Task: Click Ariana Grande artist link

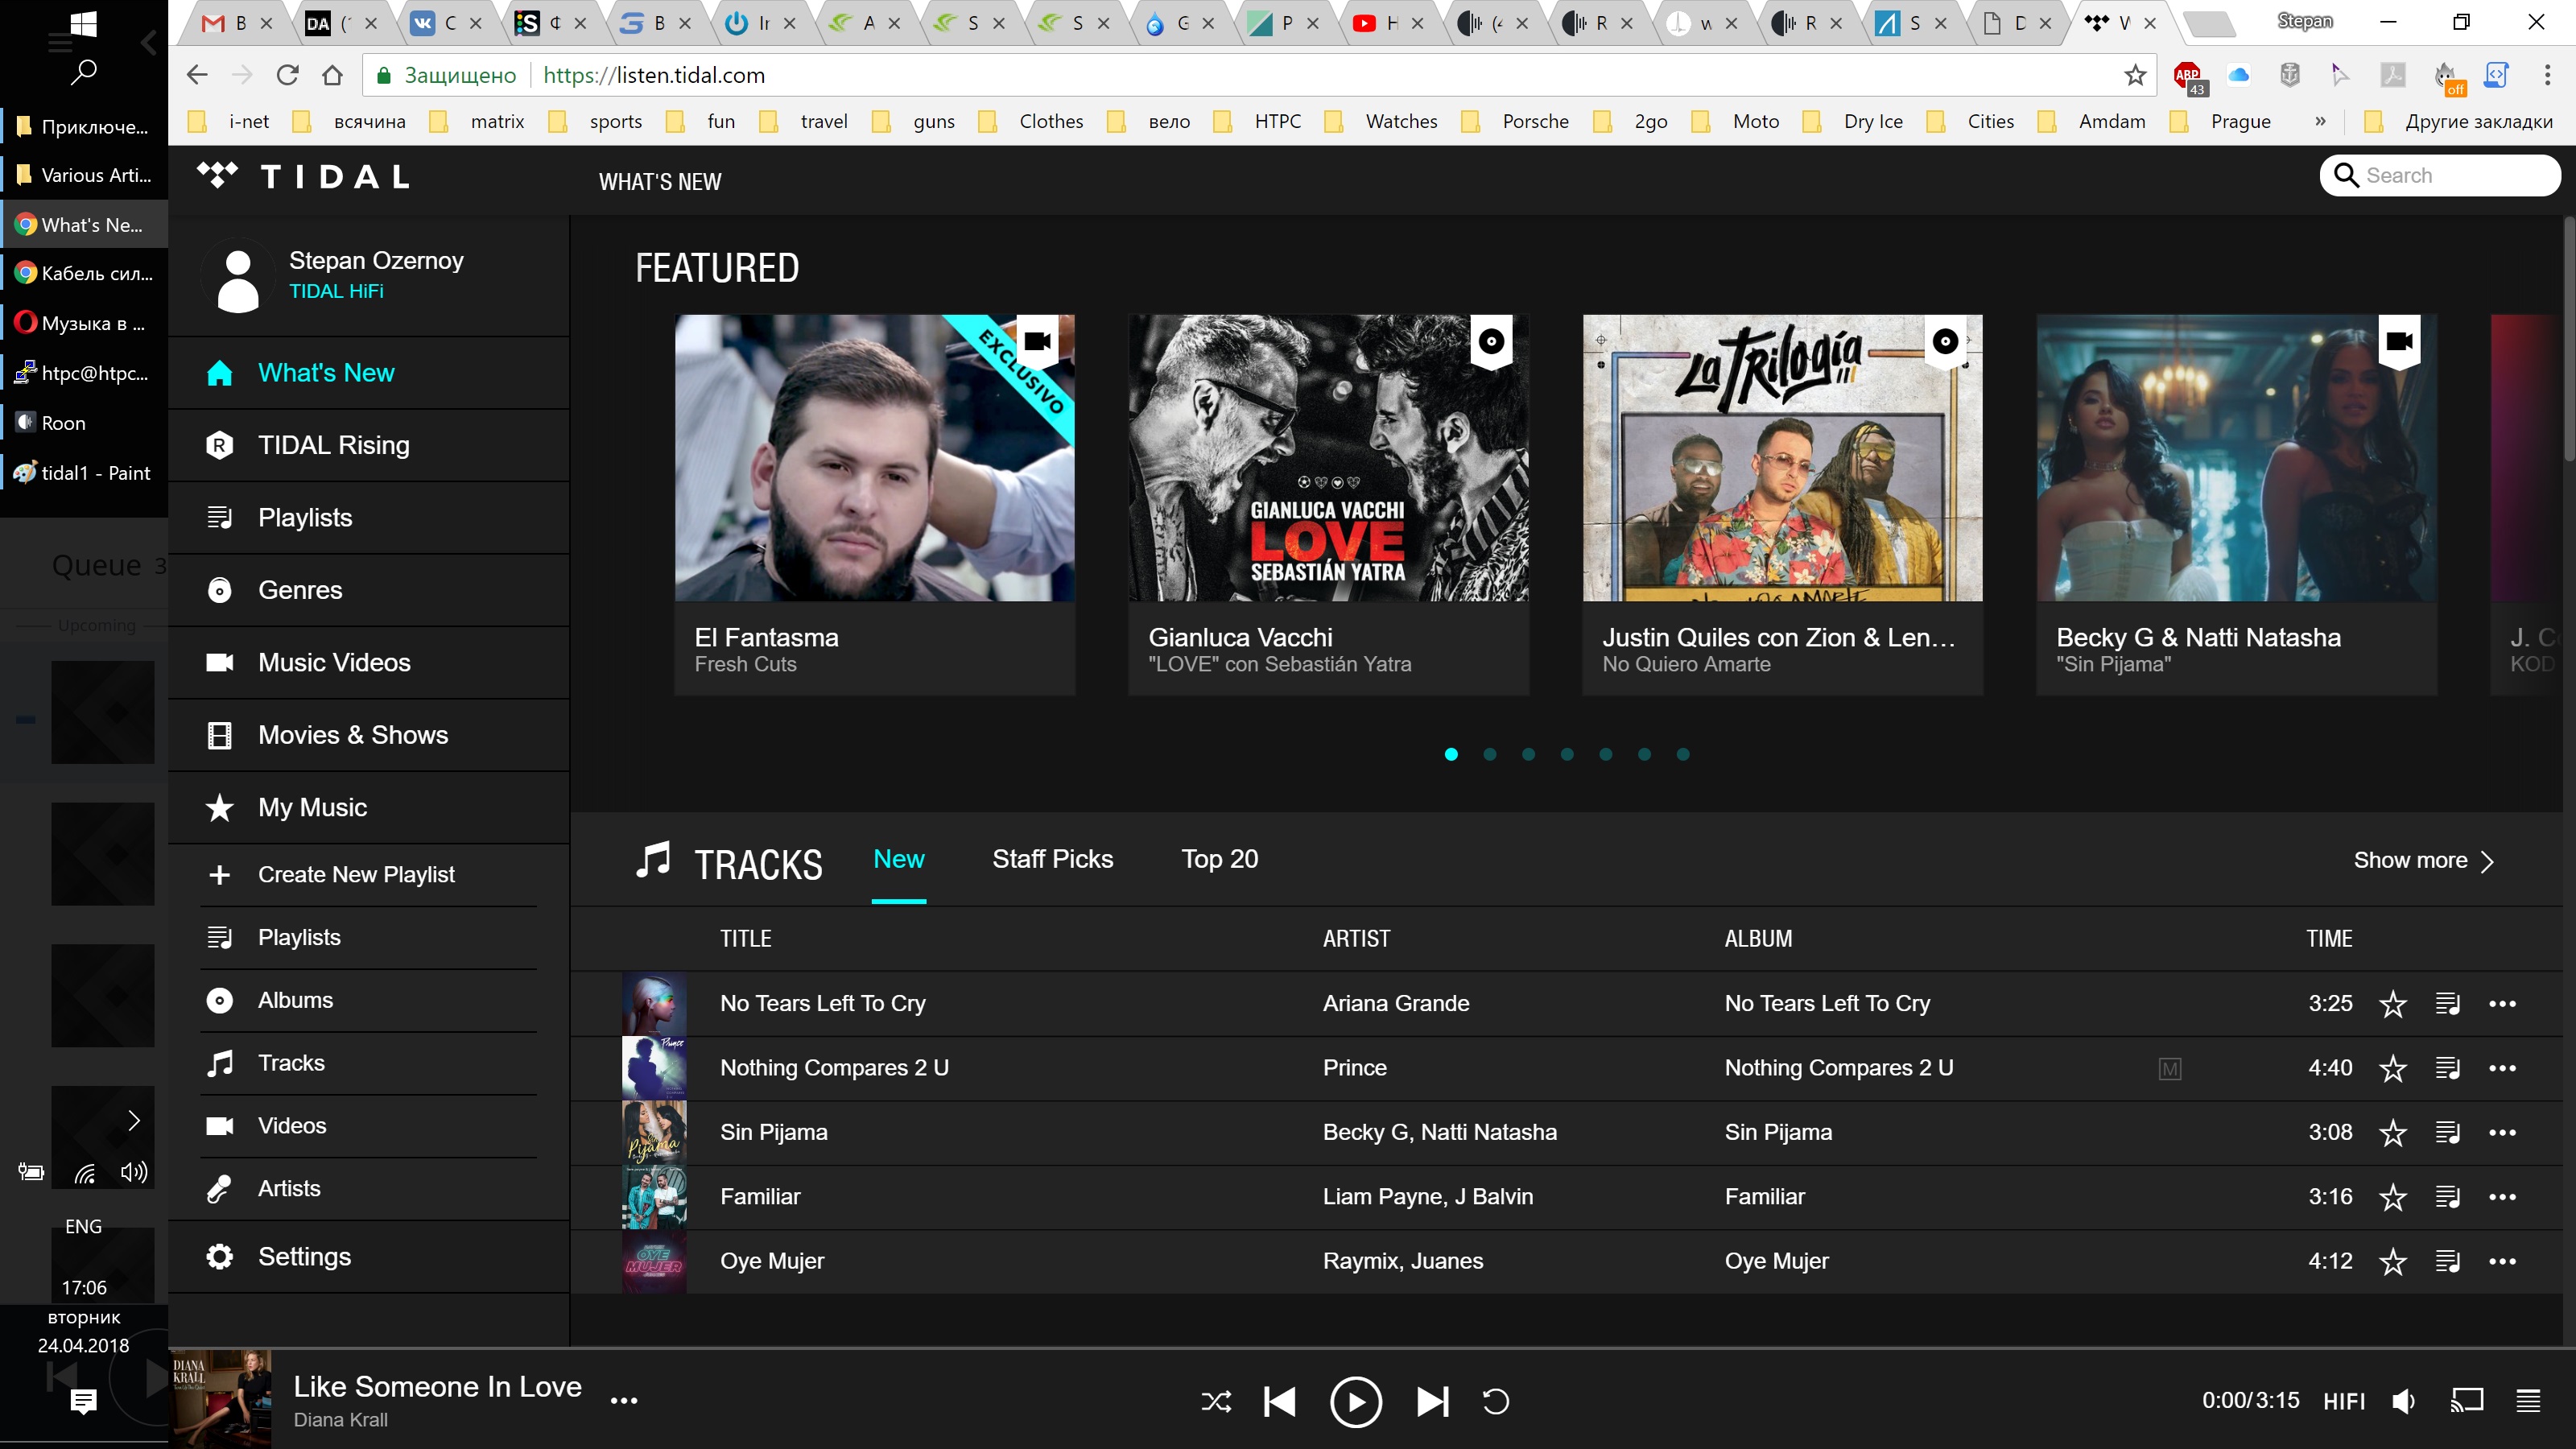Action: click(1396, 1004)
